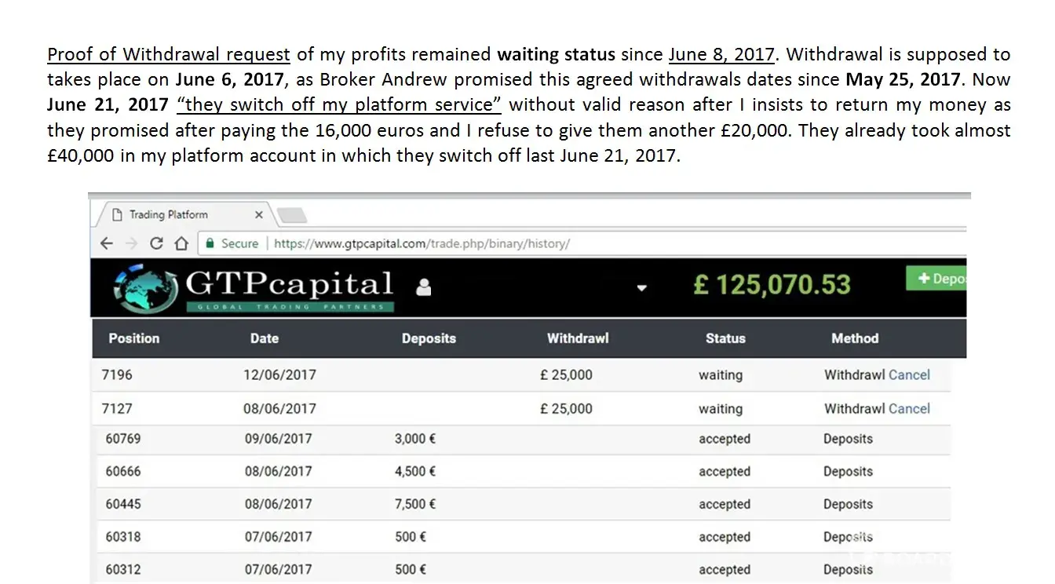This screenshot has width=1055, height=584.
Task: Cancel withdrawal for position 7127
Action: click(909, 408)
